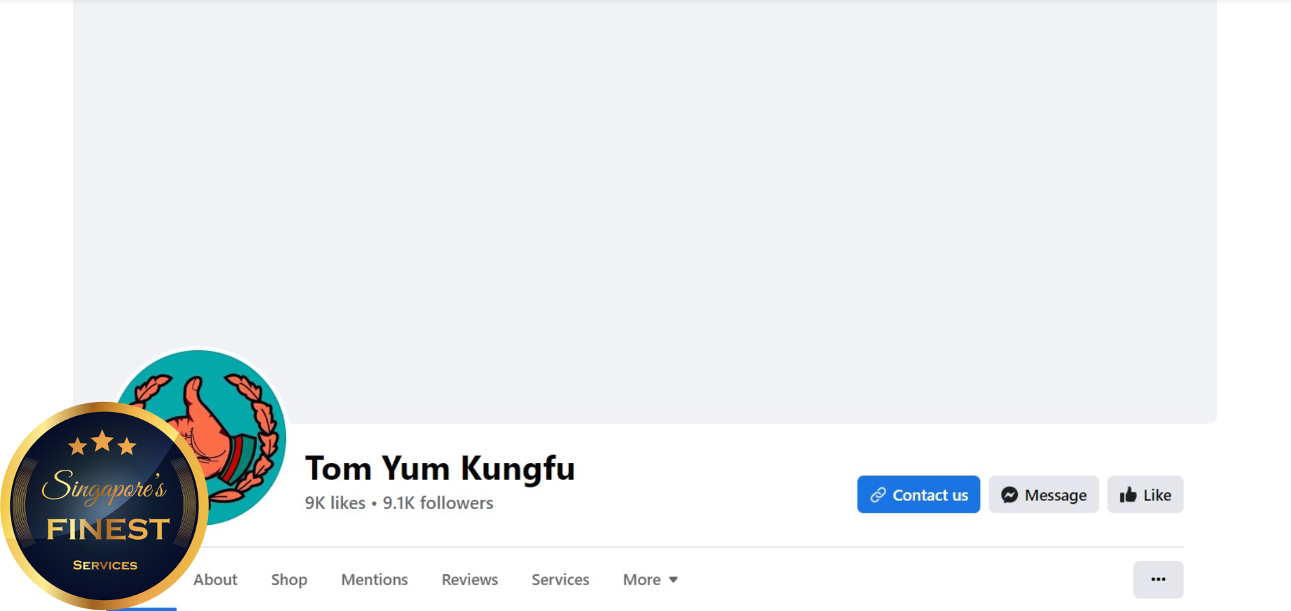Open the three-dots options menu
This screenshot has height=611, width=1291.
tap(1158, 579)
